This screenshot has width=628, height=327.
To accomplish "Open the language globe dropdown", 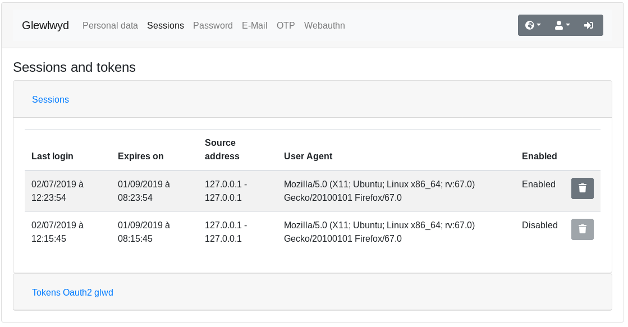I will [x=533, y=25].
